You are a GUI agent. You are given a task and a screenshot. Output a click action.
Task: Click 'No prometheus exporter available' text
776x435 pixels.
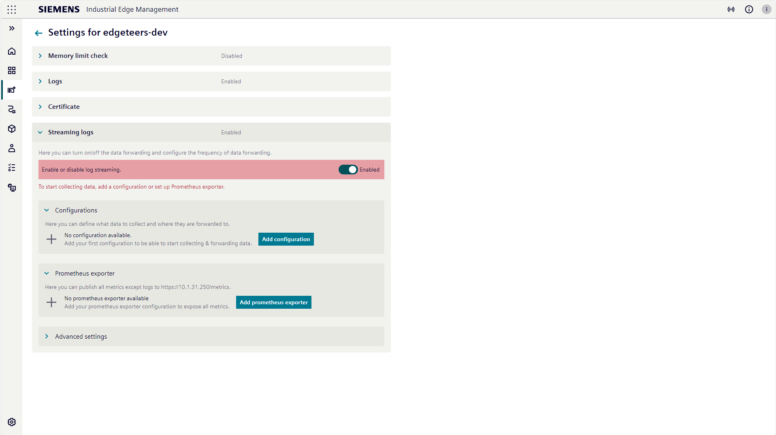pos(107,298)
